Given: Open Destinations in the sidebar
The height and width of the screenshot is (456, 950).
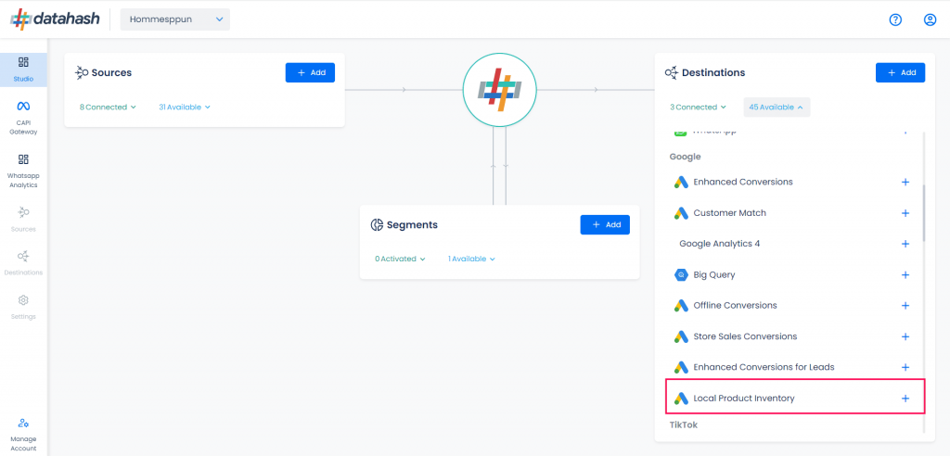Looking at the screenshot, I should point(23,263).
